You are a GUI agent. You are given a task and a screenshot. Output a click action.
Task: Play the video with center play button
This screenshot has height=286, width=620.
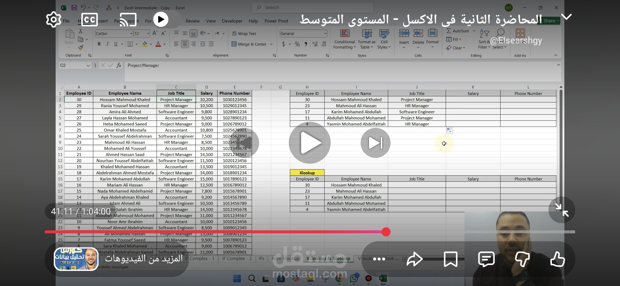[x=310, y=142]
